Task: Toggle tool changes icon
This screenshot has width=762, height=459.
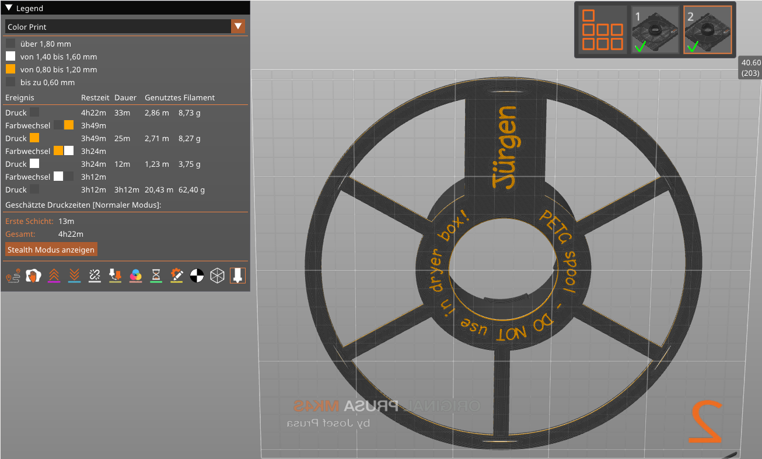Action: click(115, 276)
